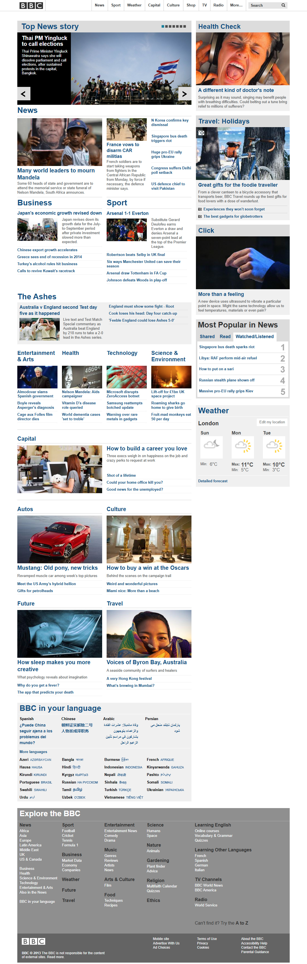Open How to build a career you love
Image resolution: width=307 pixels, height=964 pixels.
[x=147, y=448]
